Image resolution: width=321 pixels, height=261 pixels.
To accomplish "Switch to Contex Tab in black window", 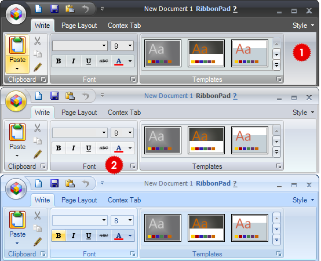I will 124,26.
